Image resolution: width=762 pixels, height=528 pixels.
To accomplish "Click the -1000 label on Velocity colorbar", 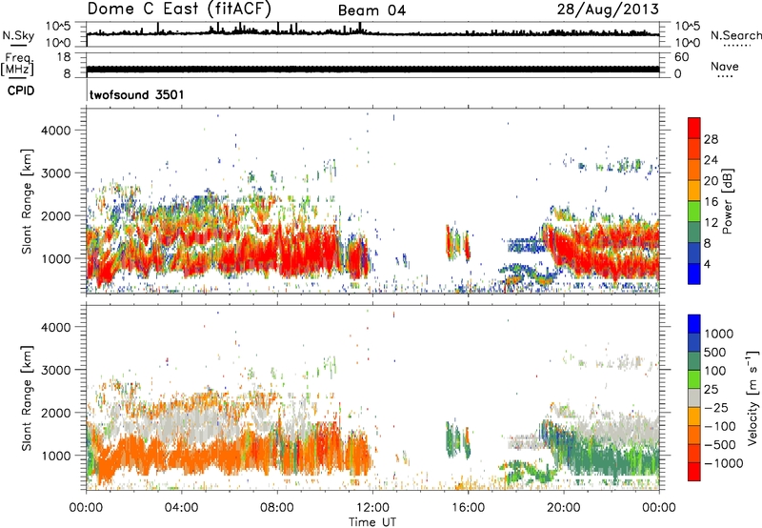I will coord(724,463).
